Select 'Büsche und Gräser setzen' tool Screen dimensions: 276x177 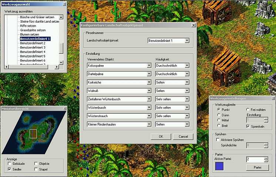click(x=37, y=17)
